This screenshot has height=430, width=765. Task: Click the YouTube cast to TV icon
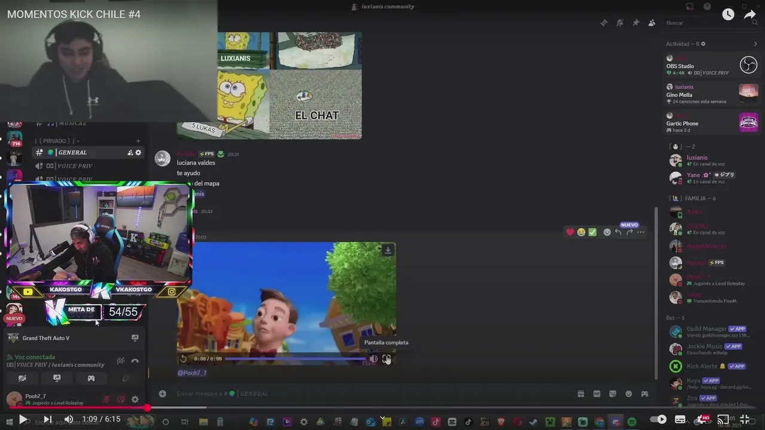[x=723, y=419]
